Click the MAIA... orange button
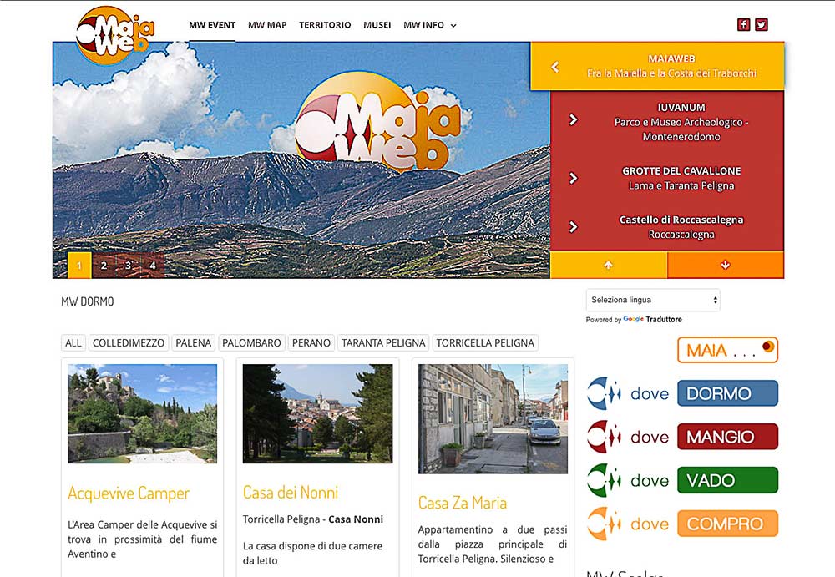The height and width of the screenshot is (577, 835). (x=727, y=350)
